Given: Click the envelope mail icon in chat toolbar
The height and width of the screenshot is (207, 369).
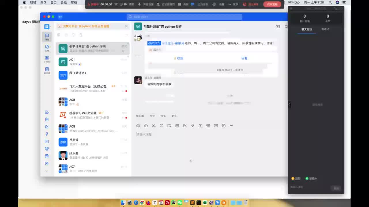Looking at the screenshot, I should pyautogui.click(x=216, y=126).
